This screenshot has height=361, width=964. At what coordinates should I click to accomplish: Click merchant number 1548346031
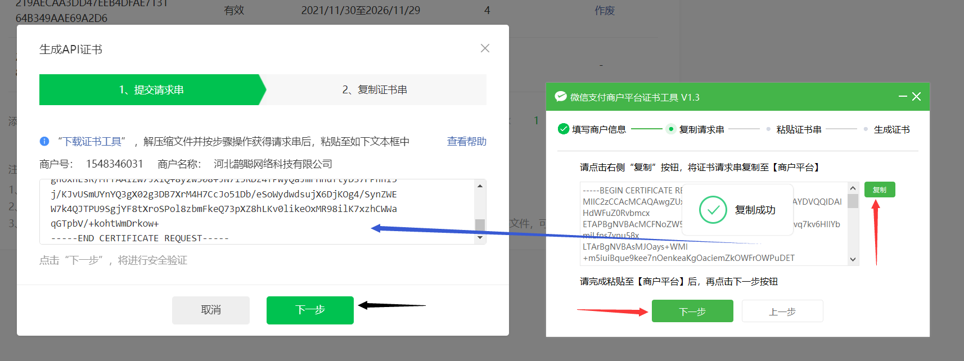pos(114,164)
